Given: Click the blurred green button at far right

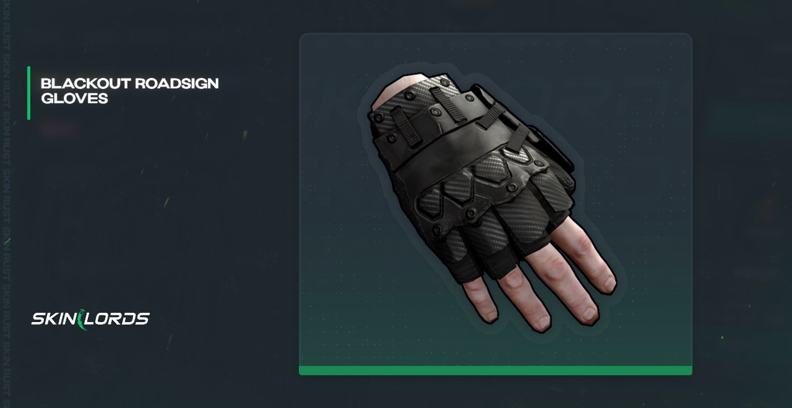Looking at the screenshot, I should click(x=749, y=119).
